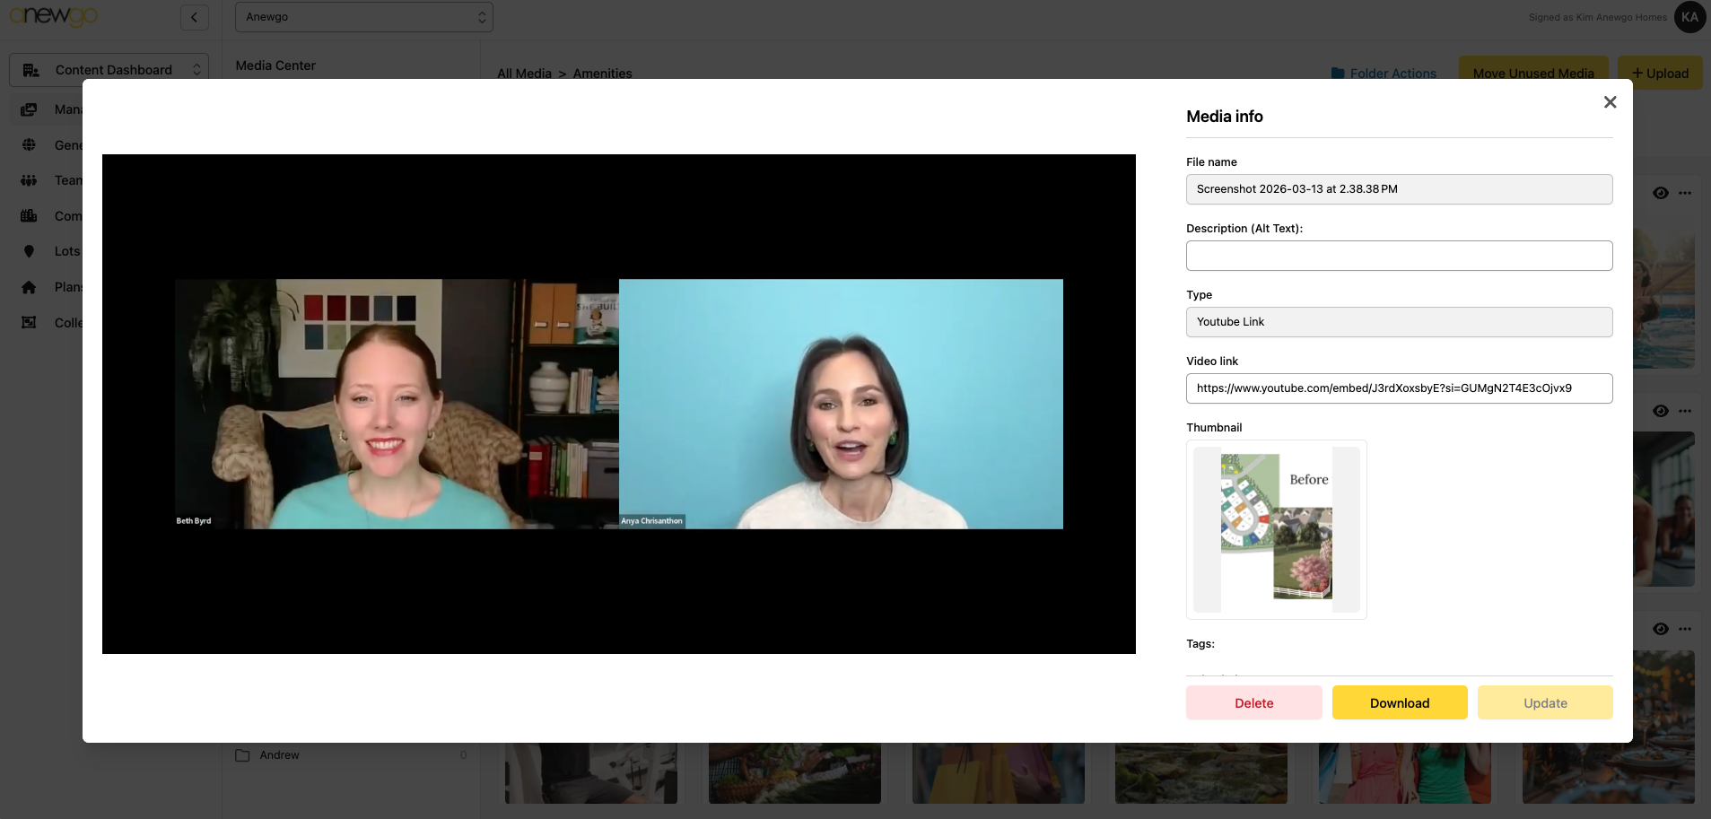Click the Lots pin icon in sidebar

pos(29,252)
